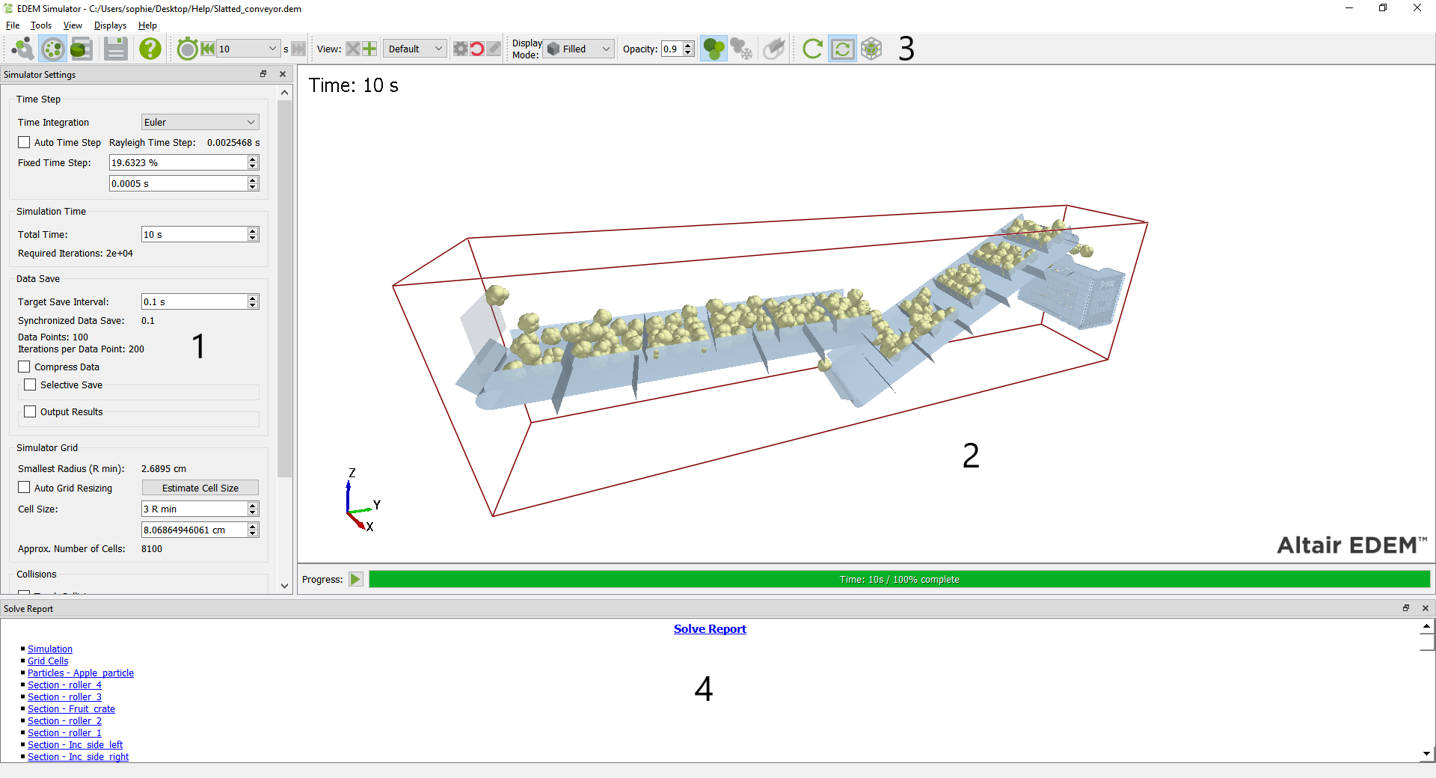Open the Time Integration Euler dropdown
The image size is (1436, 778).
200,123
